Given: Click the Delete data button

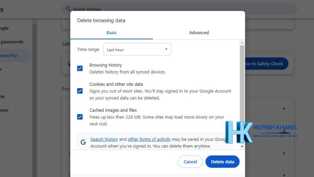Looking at the screenshot, I should pos(223,162).
